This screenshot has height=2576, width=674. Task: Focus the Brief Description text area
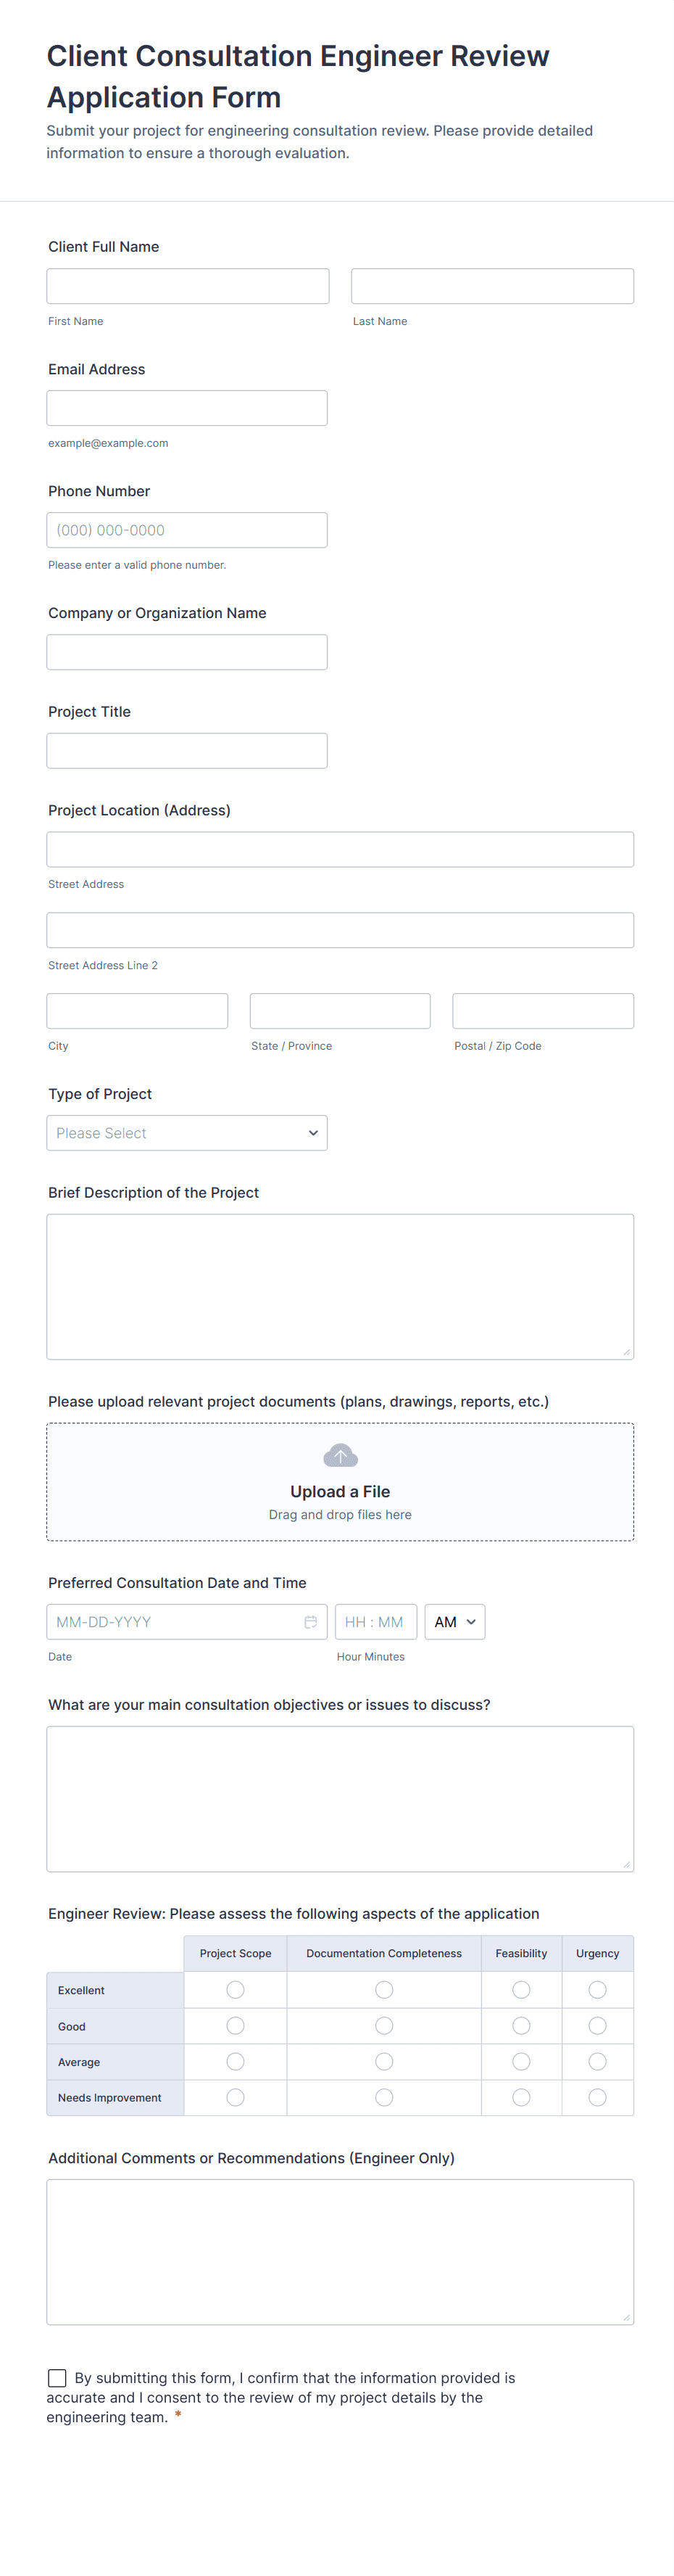click(339, 1286)
